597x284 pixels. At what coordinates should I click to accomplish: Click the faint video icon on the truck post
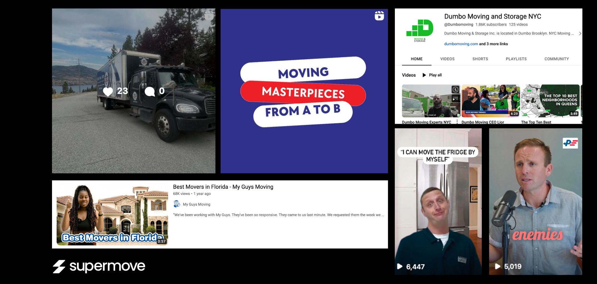209,16
